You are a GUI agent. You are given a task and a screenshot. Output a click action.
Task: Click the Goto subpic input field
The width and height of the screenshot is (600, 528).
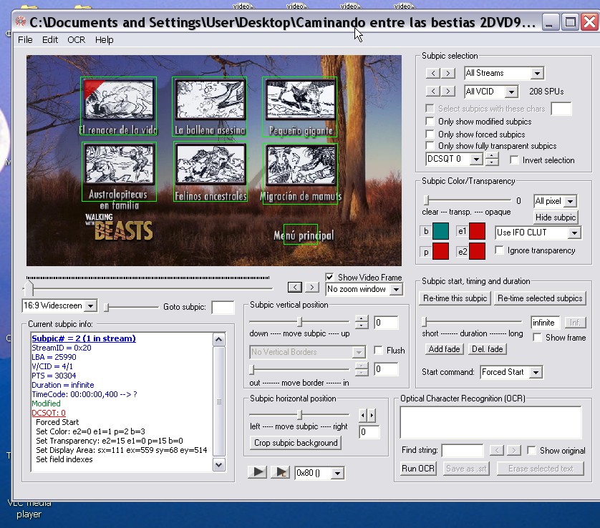[223, 307]
